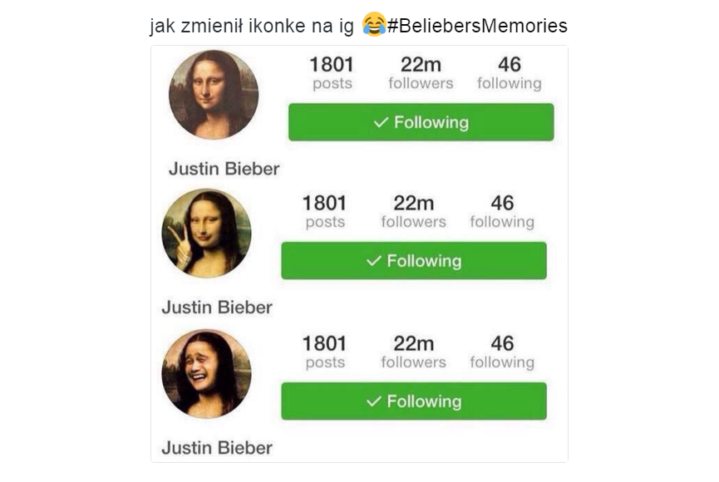Open the peace-sign Mona Lisa profile picture
Viewport: 719px width, 482px height.
pos(207,233)
